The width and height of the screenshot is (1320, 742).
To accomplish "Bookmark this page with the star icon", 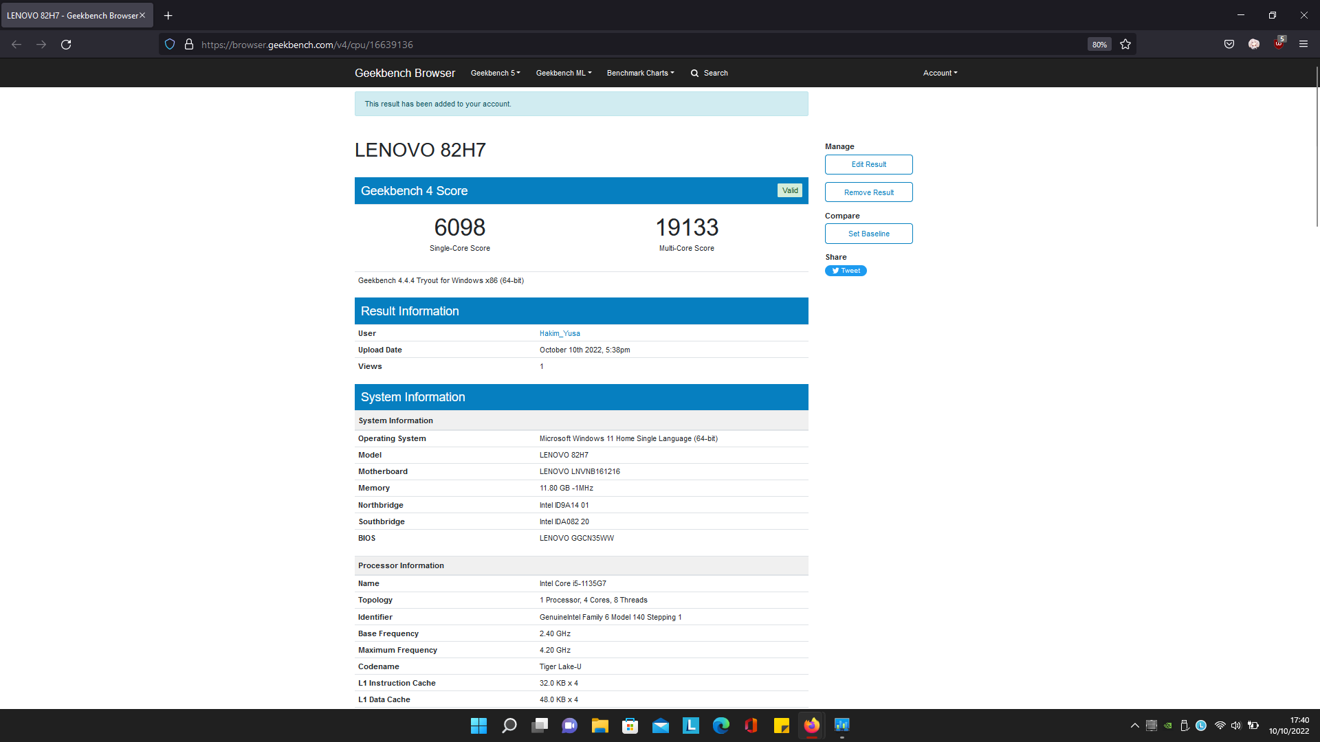I will pos(1125,45).
